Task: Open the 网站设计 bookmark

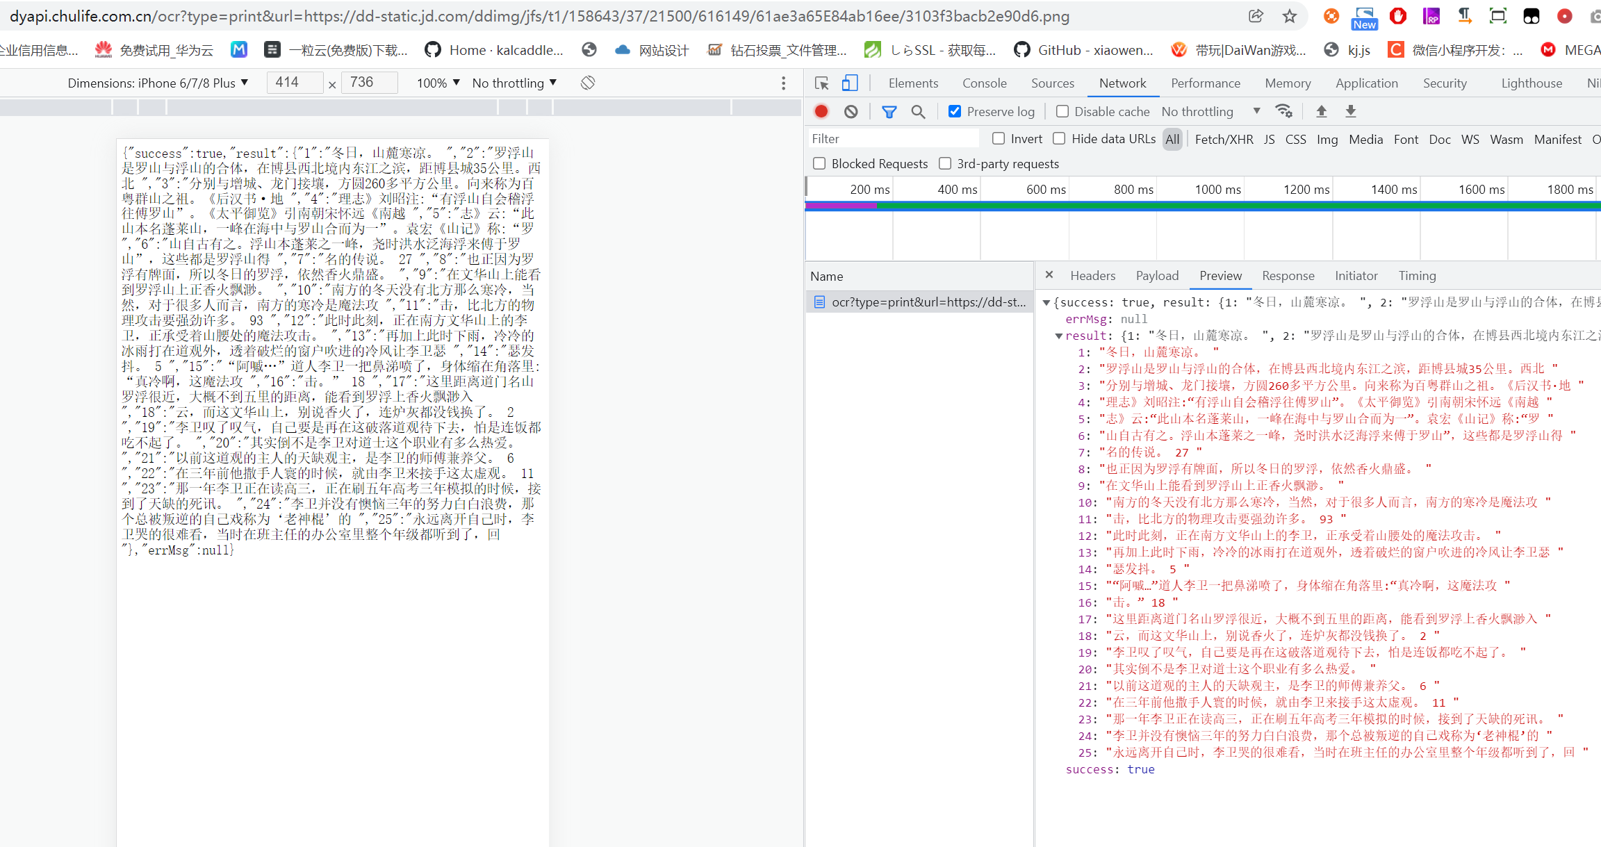Action: [652, 50]
